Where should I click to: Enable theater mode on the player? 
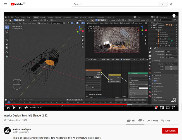[x=168, y=108]
